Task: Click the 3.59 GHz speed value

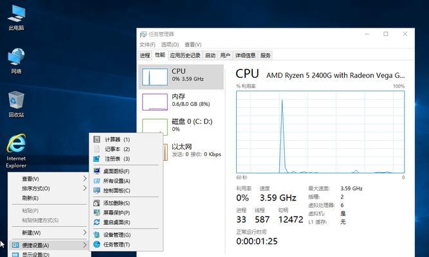Action: point(278,198)
